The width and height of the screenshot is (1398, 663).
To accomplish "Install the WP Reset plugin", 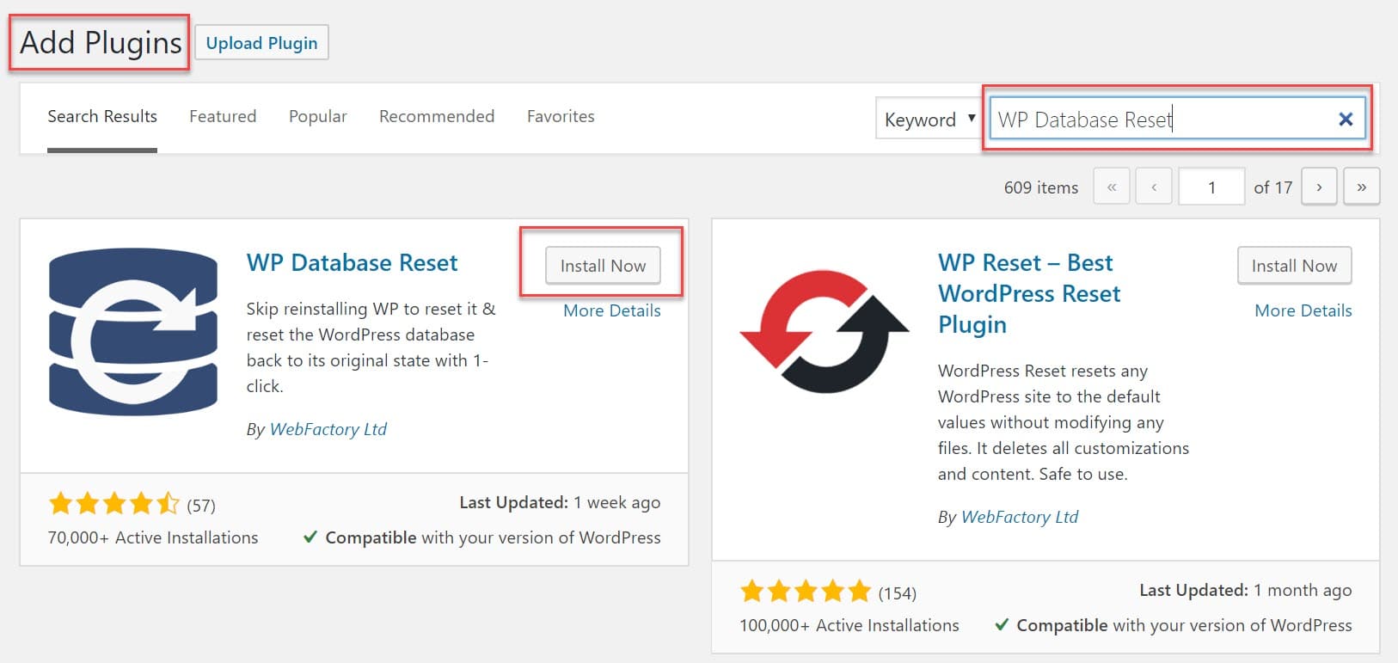I will 1294,266.
